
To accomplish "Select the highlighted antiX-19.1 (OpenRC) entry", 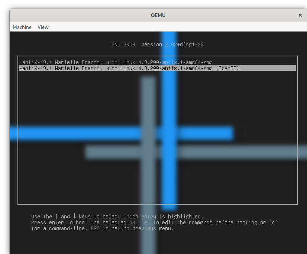I will pos(158,68).
